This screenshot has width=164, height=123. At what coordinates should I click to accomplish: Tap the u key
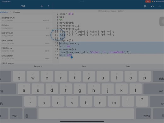pos(103,76)
